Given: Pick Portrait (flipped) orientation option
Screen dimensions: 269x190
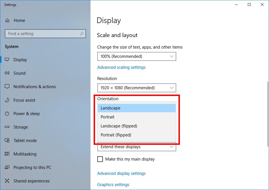Looking at the screenshot, I should coord(116,135).
